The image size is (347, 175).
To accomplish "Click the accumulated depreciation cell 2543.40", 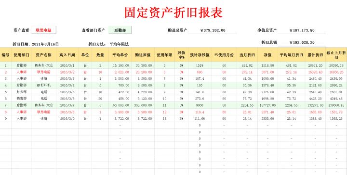I will pyautogui.click(x=315, y=92).
